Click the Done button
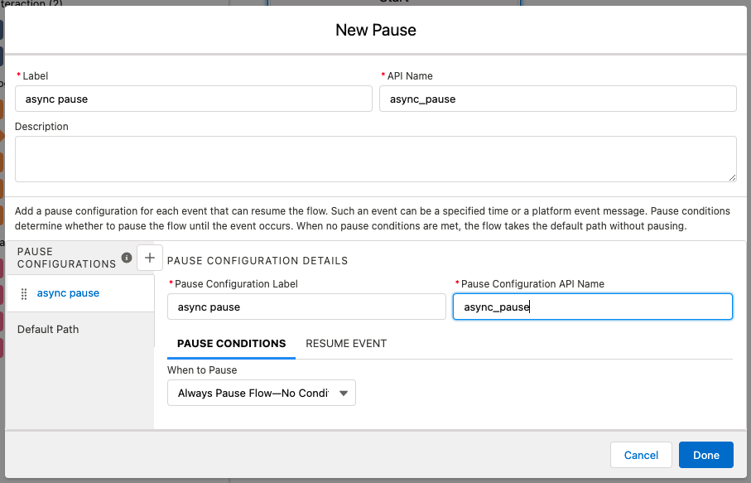This screenshot has height=483, width=751. click(x=706, y=455)
